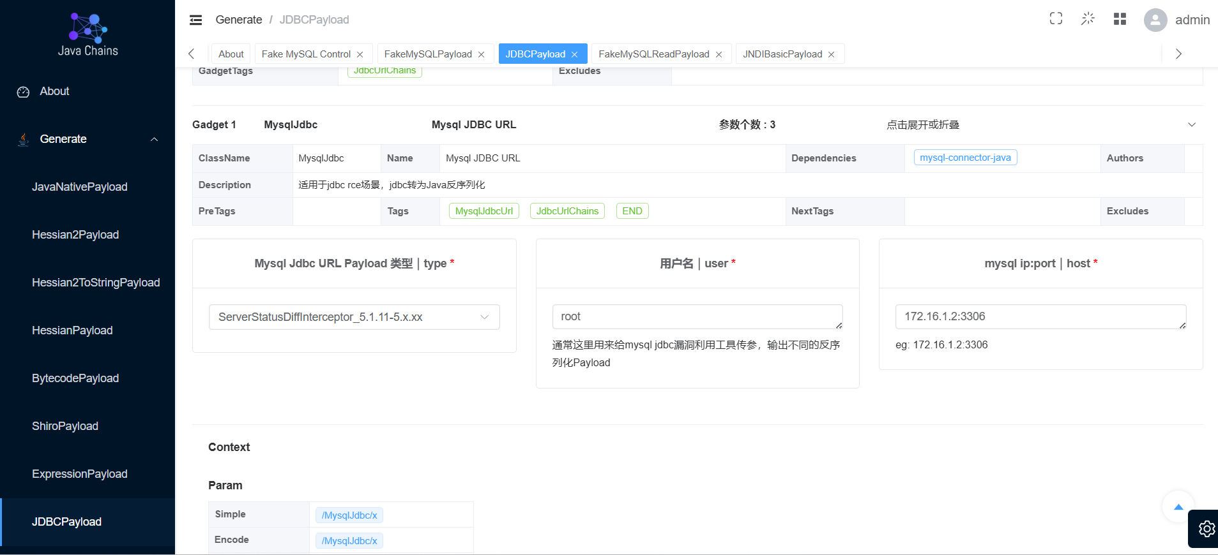Image resolution: width=1218 pixels, height=555 pixels.
Task: Click the back-to-top arrow button
Action: [x=1178, y=507]
